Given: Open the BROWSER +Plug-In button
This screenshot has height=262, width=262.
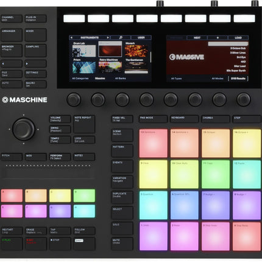Looking at the screenshot, I should pyautogui.click(x=12, y=51).
